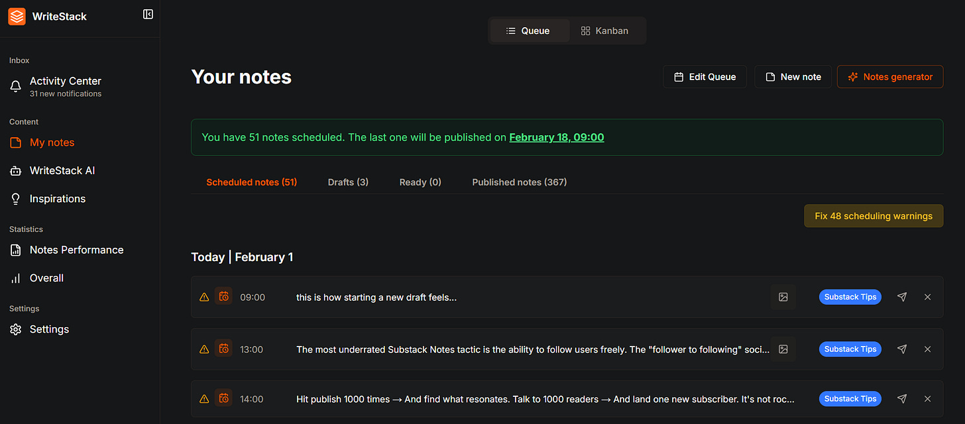
Task: Click the My notes page icon
Action: pos(16,142)
